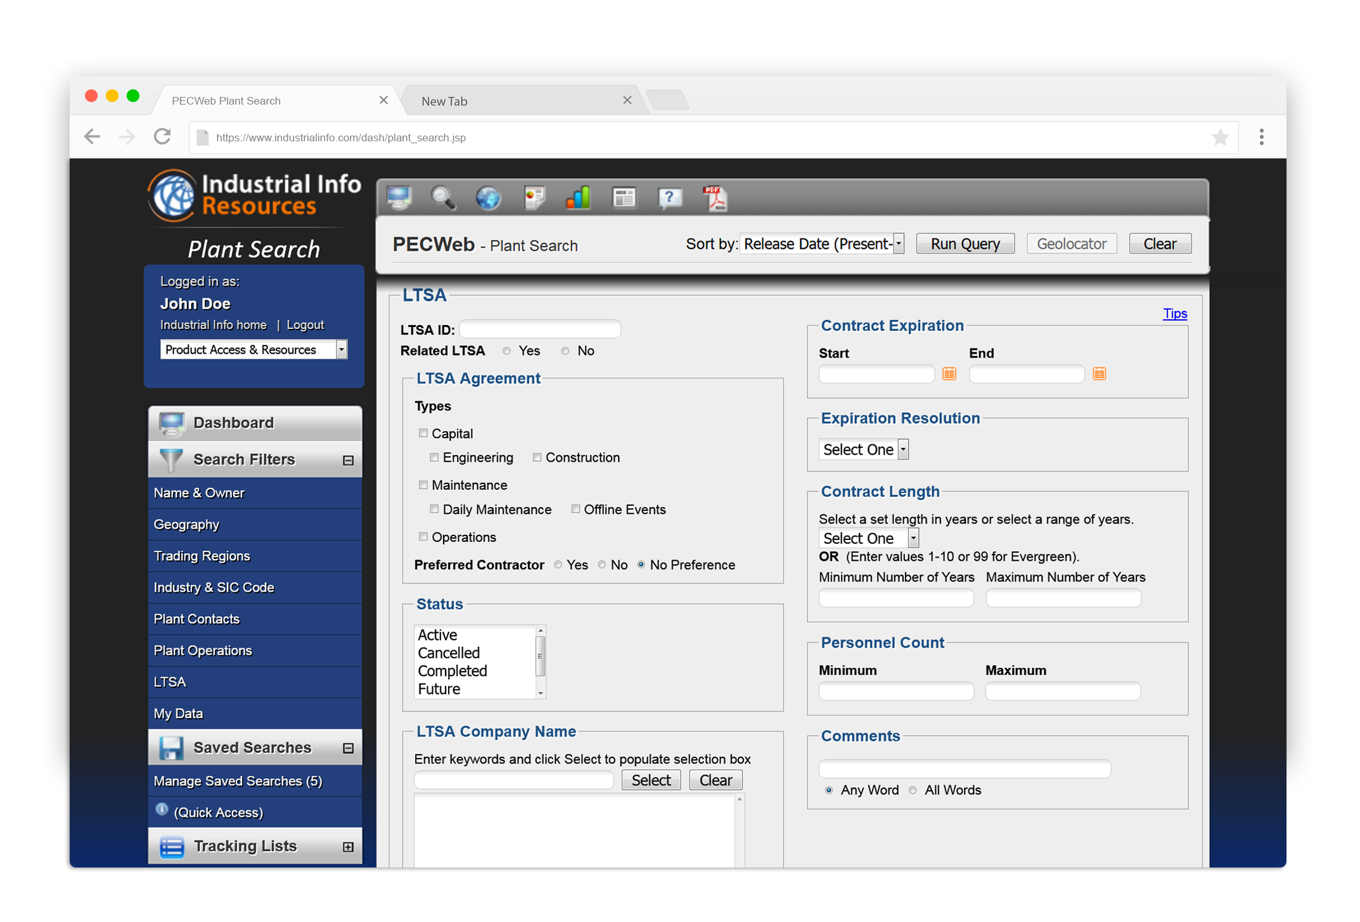Close the New Tab browser tab
The height and width of the screenshot is (922, 1360).
point(627,100)
